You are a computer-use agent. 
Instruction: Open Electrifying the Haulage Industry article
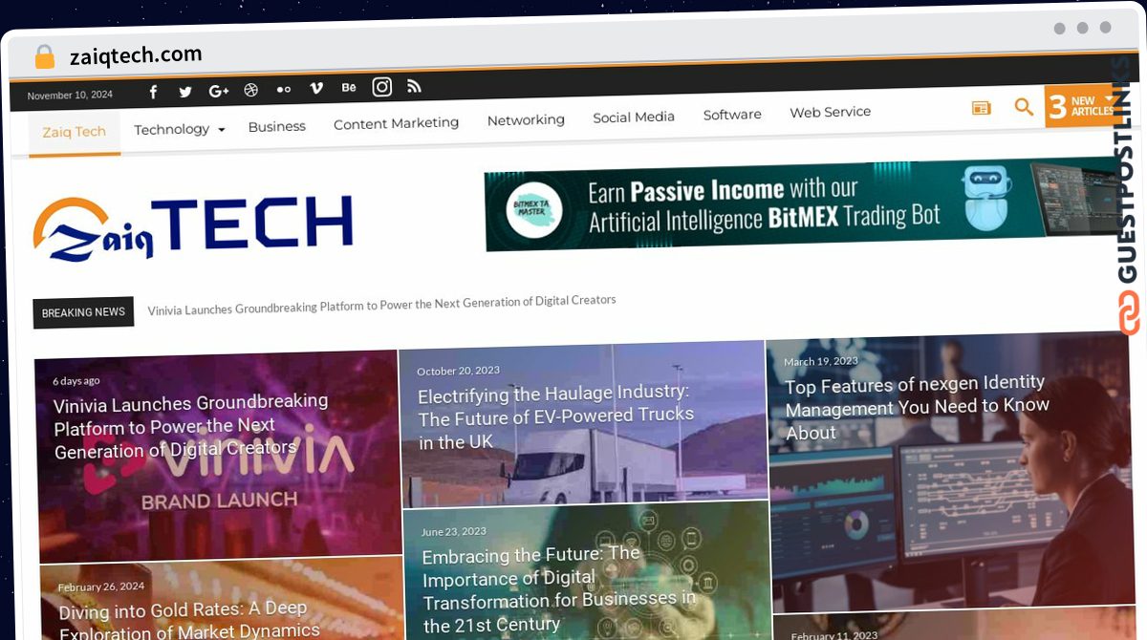point(556,417)
